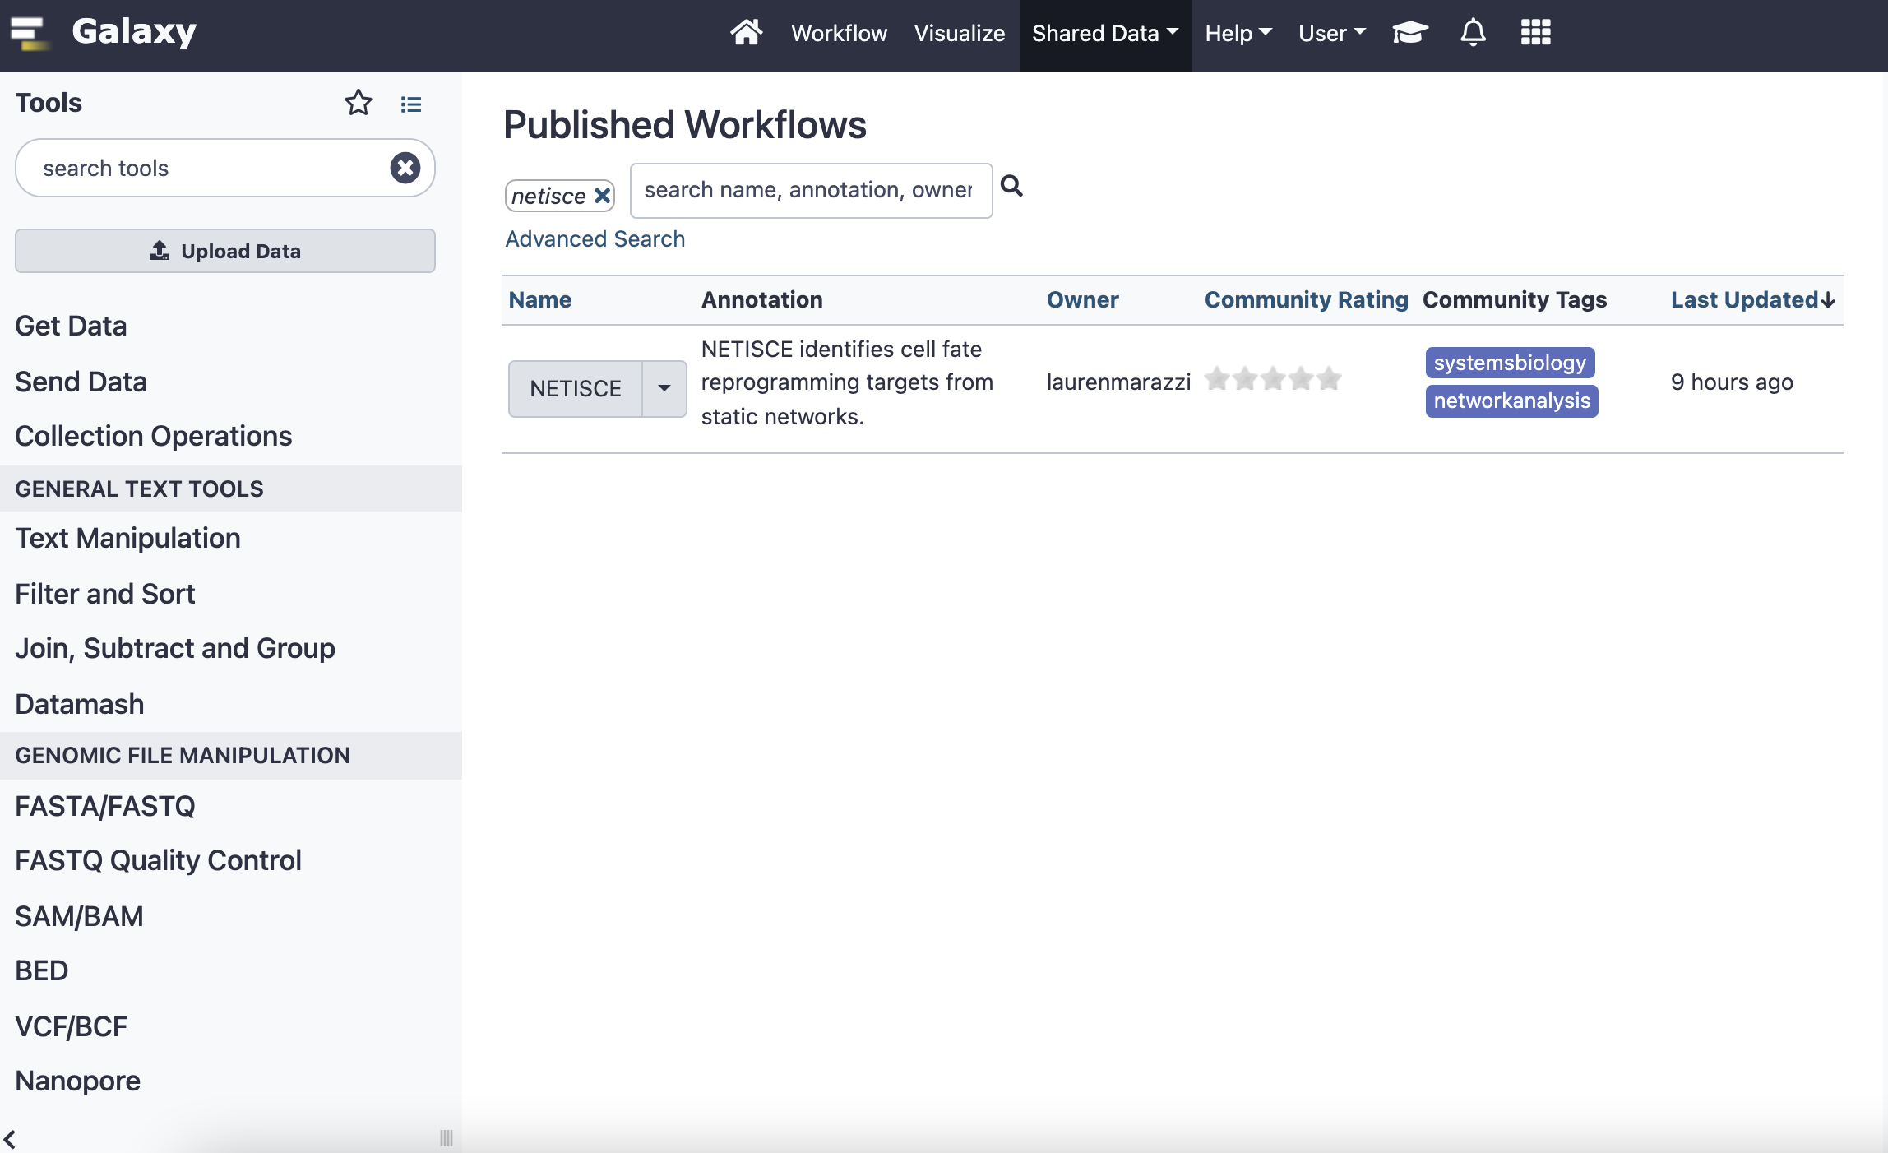Open the training materials graduation cap icon
1888x1153 pixels.
coord(1409,33)
